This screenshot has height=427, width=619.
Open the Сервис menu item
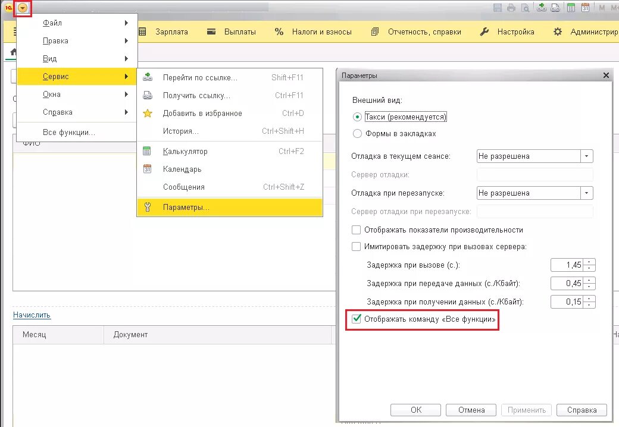click(77, 77)
